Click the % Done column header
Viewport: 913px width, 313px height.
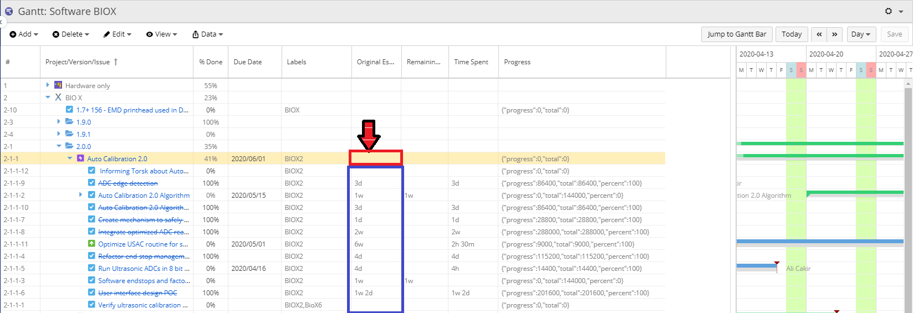click(211, 62)
